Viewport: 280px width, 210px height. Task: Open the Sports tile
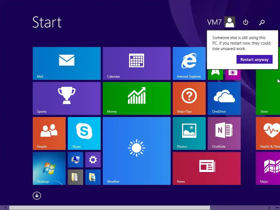pos(67,98)
